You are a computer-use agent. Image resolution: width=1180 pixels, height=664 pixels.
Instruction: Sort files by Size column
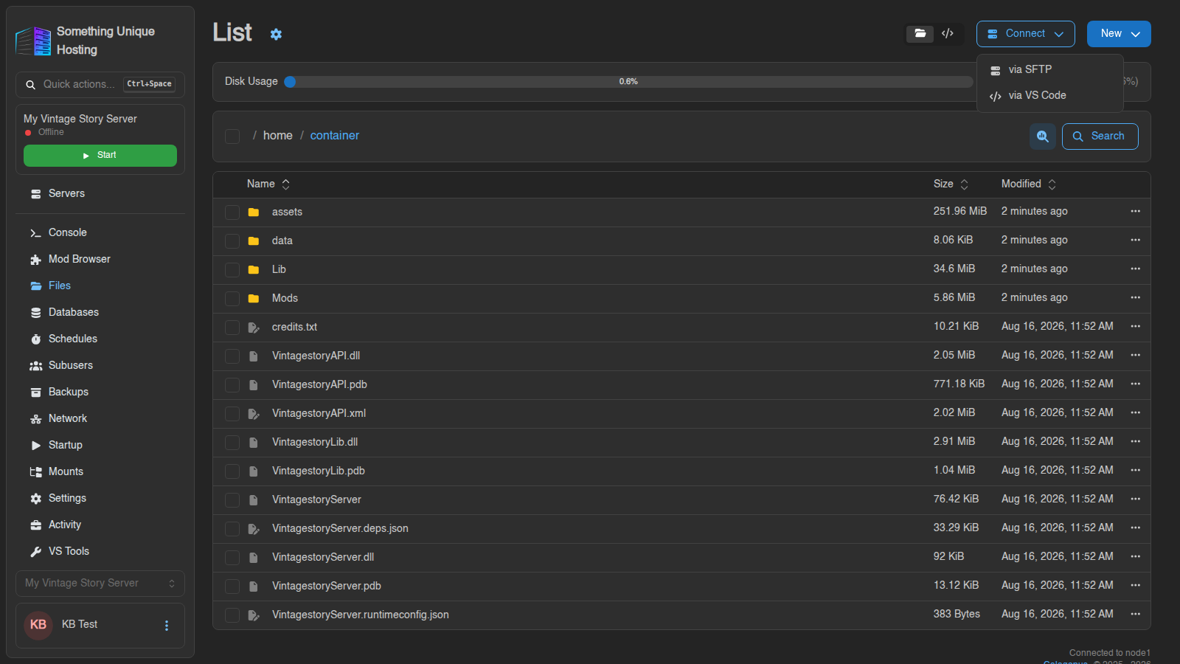point(951,184)
